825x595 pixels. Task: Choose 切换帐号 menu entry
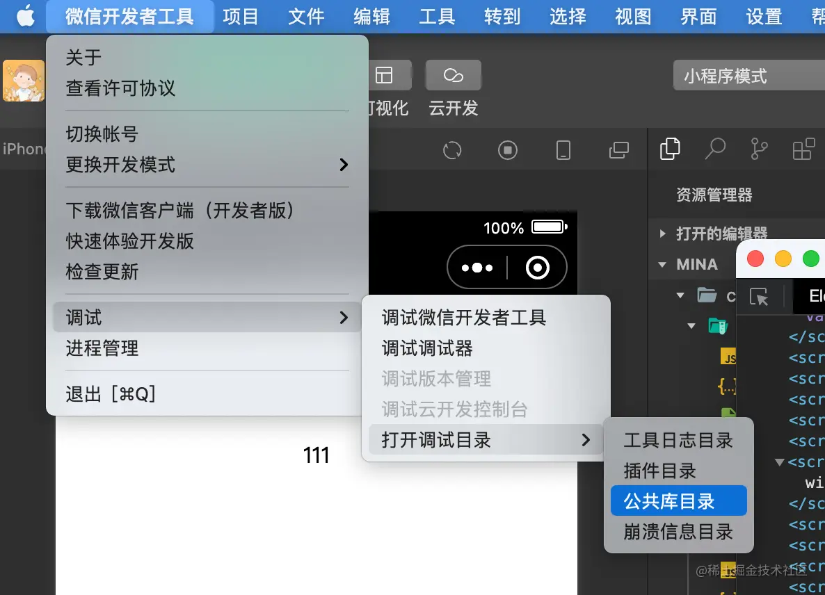207,134
